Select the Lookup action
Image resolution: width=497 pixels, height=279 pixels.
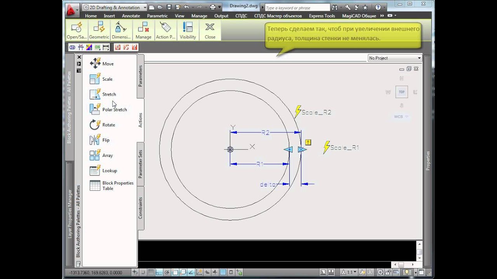[x=103, y=170]
